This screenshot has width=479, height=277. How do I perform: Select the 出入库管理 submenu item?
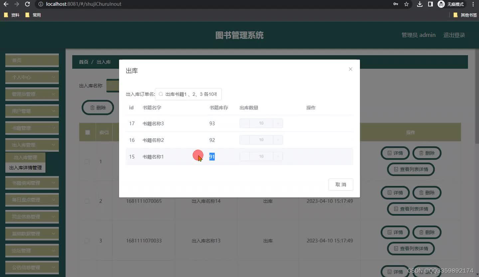tap(25, 157)
